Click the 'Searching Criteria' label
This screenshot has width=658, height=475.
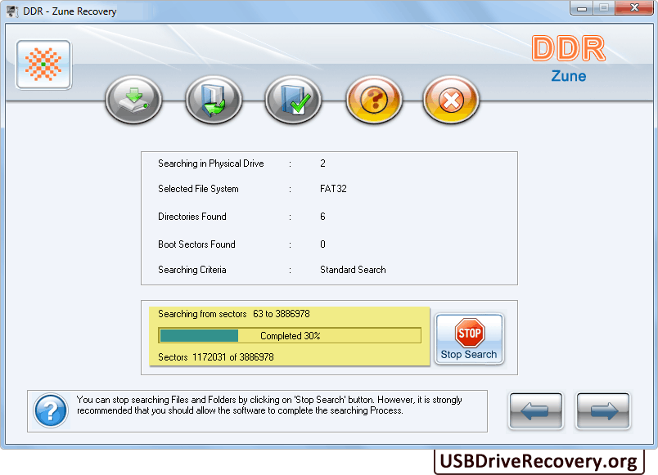[192, 270]
